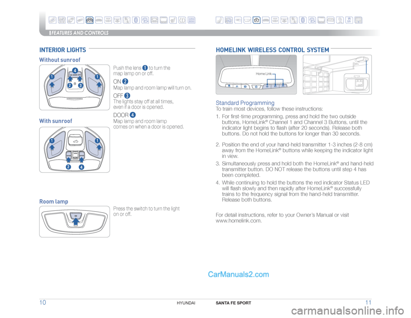Click the OFF 3 label in lamp description
Image resolution: width=411 pixels, height=318 pixels.
pyautogui.click(x=122, y=96)
